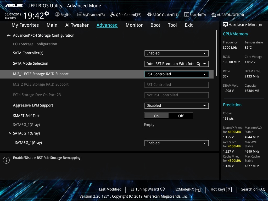Open the My Favorites tab
Image resolution: width=268 pixels, height=201 pixels.
(x=25, y=25)
